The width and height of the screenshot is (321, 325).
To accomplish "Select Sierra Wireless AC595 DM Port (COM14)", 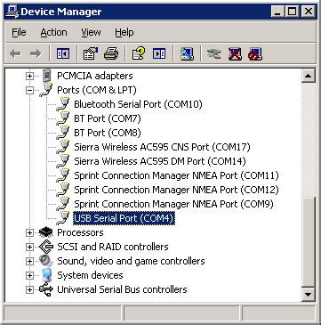I will [x=160, y=161].
